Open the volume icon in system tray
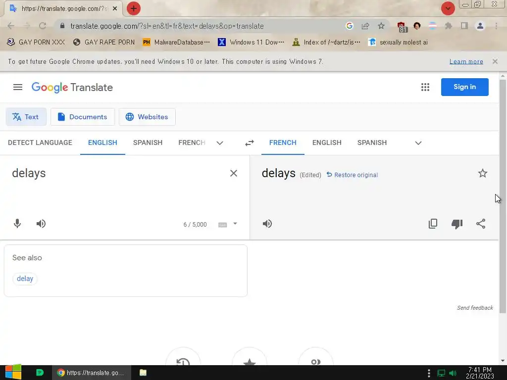 453,373
